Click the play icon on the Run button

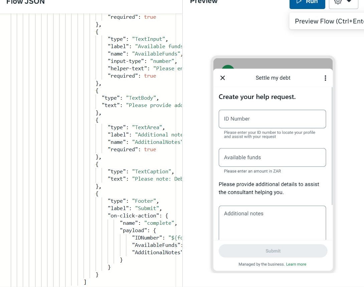[299, 2]
